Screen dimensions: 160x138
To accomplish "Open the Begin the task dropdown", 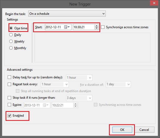I will tap(67, 14).
